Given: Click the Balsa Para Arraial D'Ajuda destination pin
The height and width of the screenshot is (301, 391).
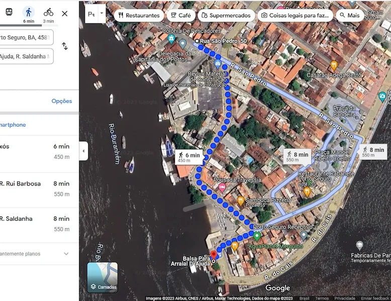Looking at the screenshot, I should point(213,255).
